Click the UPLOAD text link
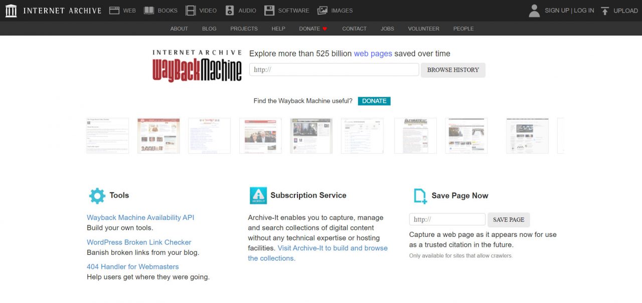Viewport: 642px width, 303px height. [x=626, y=11]
